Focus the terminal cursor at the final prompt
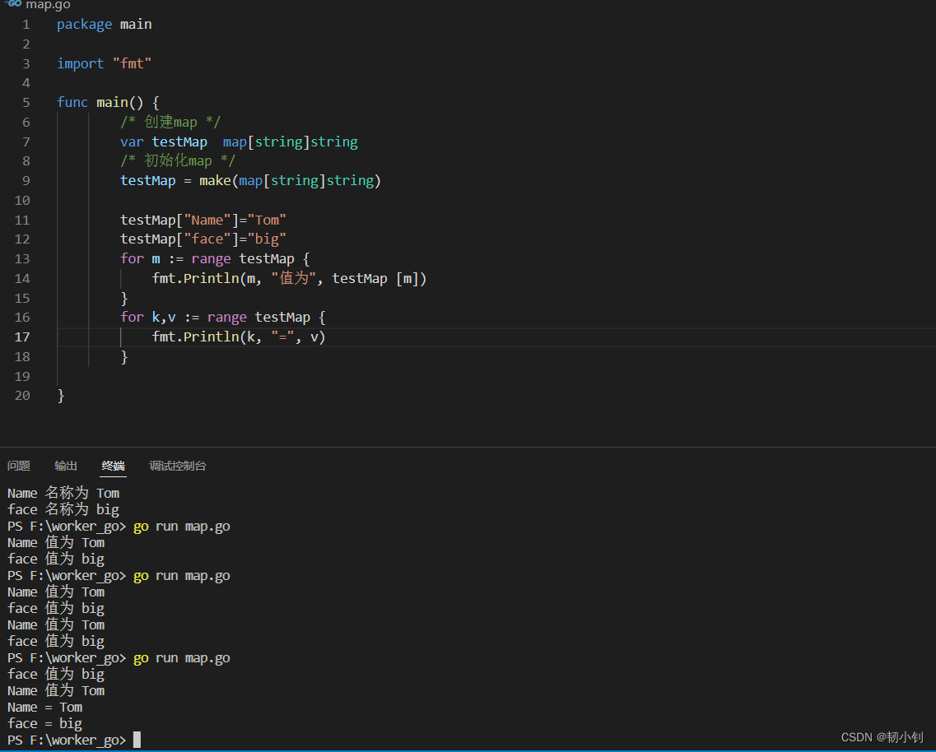Viewport: 936px width, 752px height. pyautogui.click(x=137, y=740)
